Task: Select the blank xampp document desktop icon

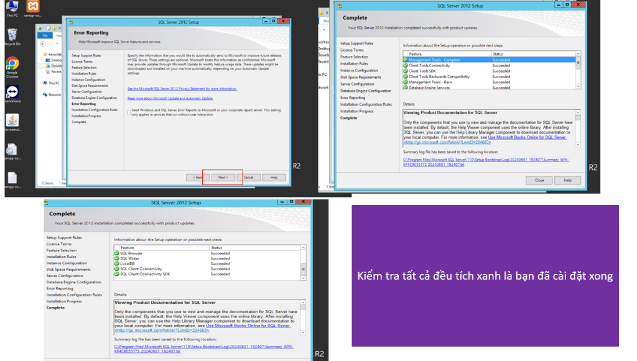Action: [12, 178]
